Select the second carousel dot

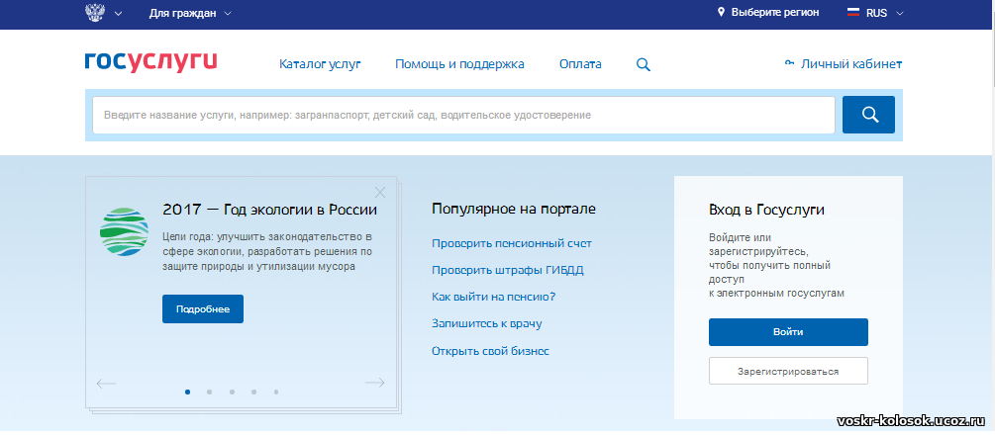pyautogui.click(x=210, y=392)
